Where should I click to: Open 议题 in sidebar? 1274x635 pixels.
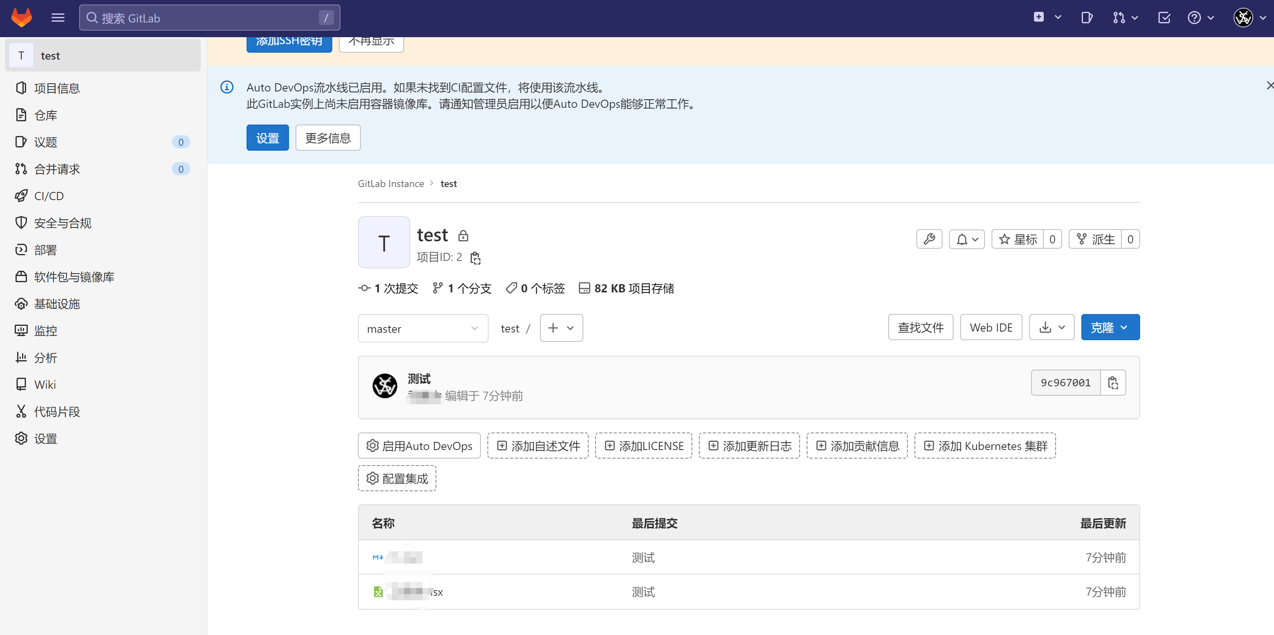(x=103, y=142)
